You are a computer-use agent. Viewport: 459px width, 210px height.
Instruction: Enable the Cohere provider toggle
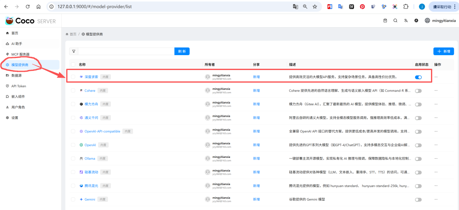pyautogui.click(x=418, y=91)
